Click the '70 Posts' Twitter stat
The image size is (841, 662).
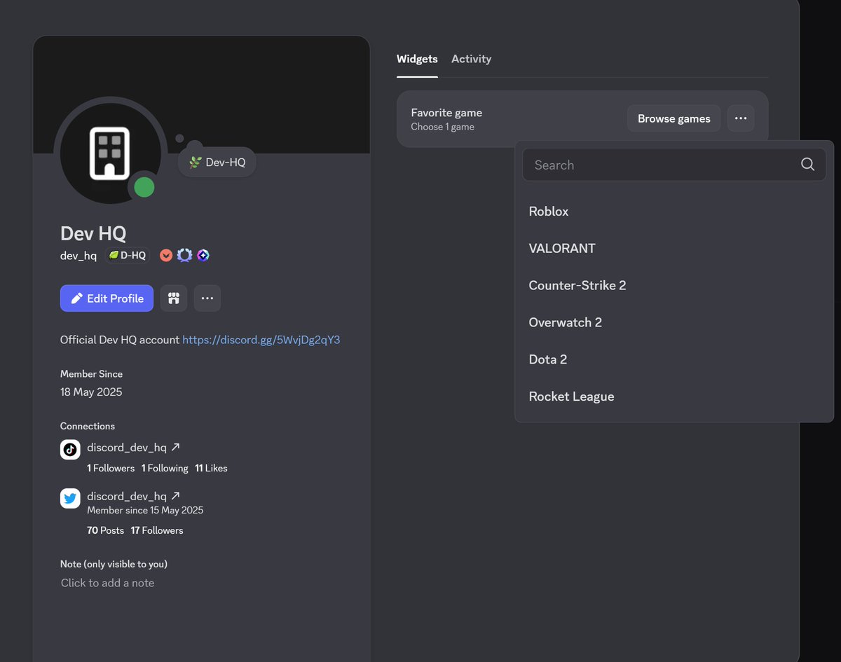click(105, 530)
